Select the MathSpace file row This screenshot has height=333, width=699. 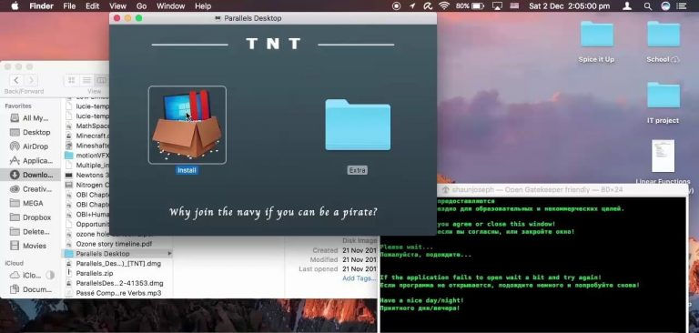[x=86, y=126]
